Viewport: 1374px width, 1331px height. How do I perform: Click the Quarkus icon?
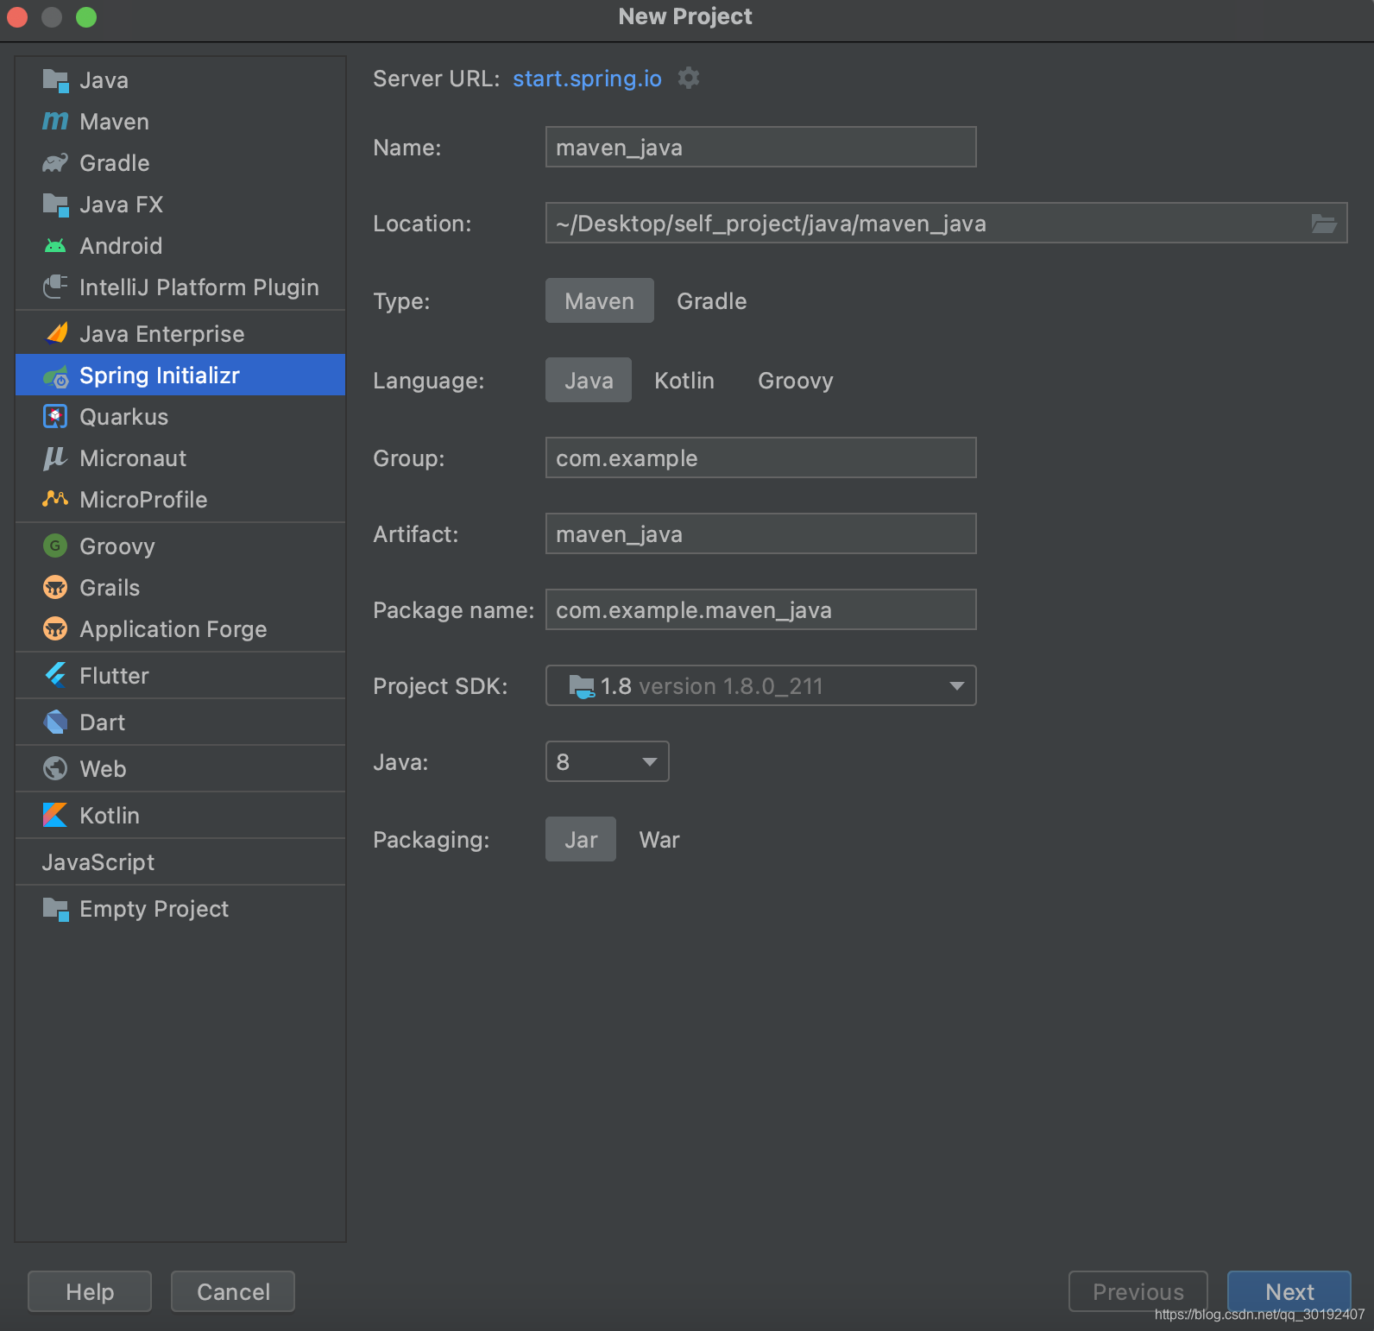(55, 417)
